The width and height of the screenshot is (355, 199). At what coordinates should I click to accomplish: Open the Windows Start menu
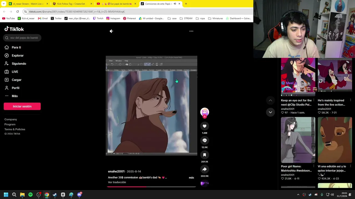tap(6, 195)
